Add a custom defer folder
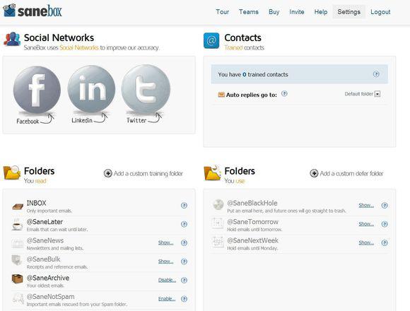 (x=346, y=173)
